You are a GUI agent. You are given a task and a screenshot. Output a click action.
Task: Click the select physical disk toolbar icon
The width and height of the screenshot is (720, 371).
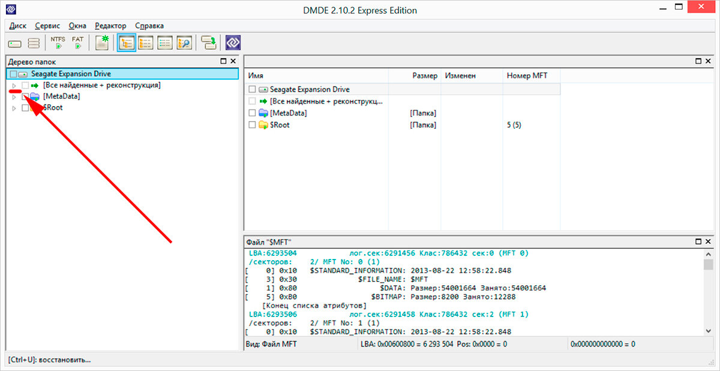15,43
